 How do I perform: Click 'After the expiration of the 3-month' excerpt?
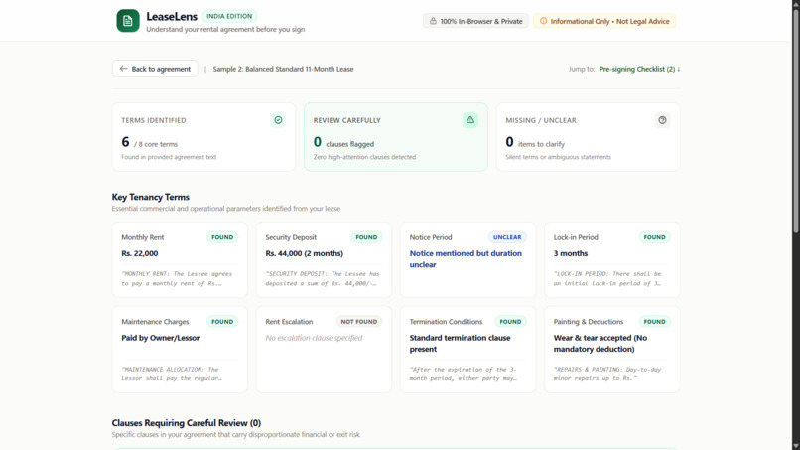click(x=464, y=374)
